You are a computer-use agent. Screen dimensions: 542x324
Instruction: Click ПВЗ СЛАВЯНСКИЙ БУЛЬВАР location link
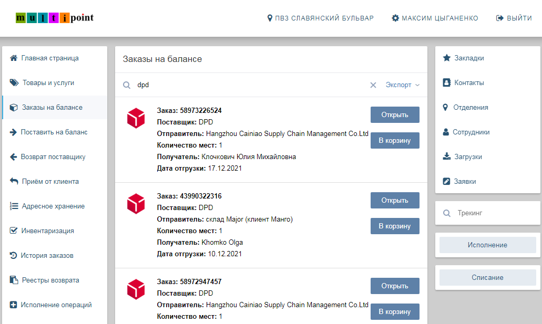321,18
